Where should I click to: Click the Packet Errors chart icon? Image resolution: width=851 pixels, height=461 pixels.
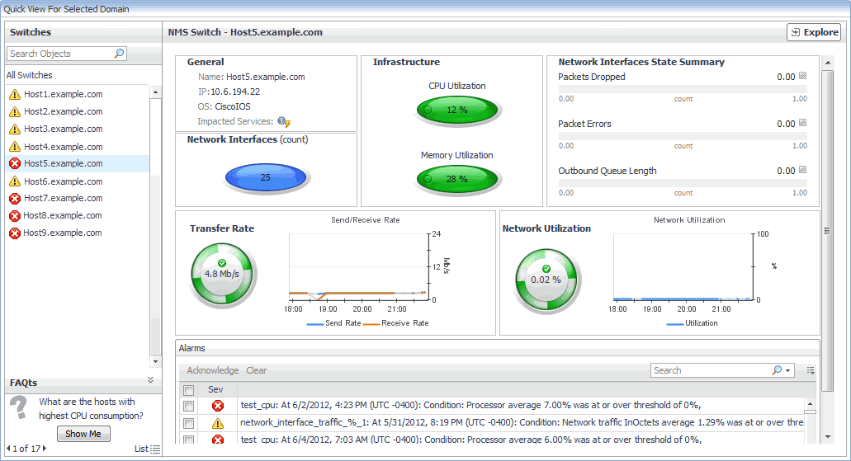(802, 123)
